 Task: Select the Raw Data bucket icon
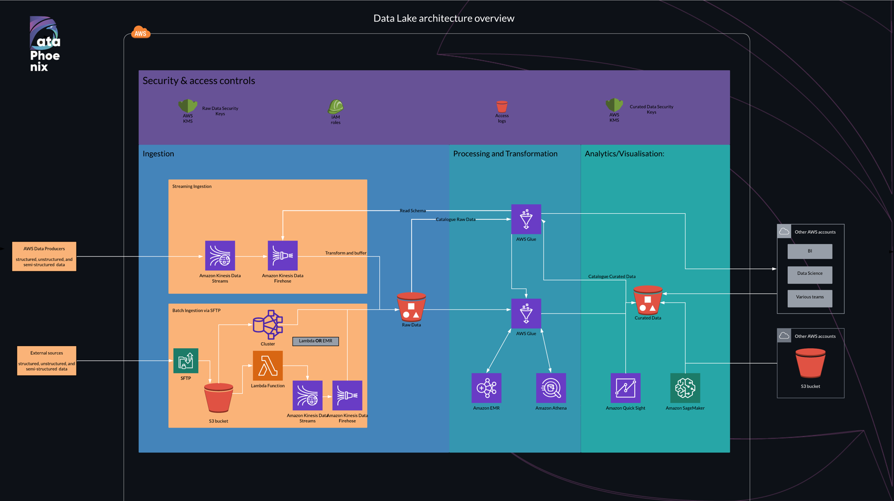(x=411, y=307)
